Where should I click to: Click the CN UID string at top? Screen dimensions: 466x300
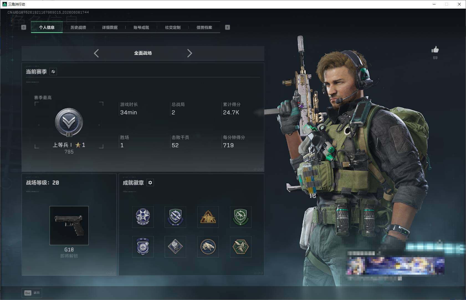pos(48,12)
